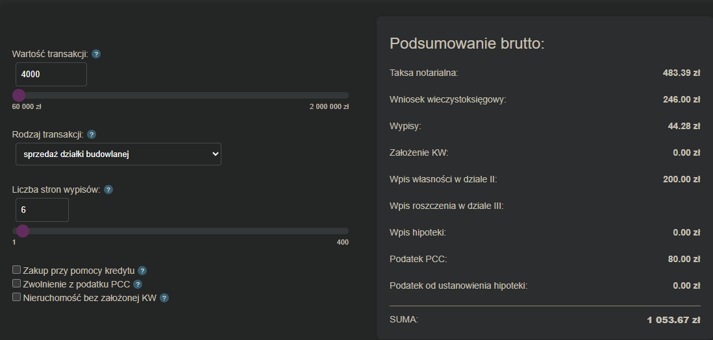Click the 2 000 000 zł slider maximum label
Image resolution: width=713 pixels, height=340 pixels.
coord(329,106)
